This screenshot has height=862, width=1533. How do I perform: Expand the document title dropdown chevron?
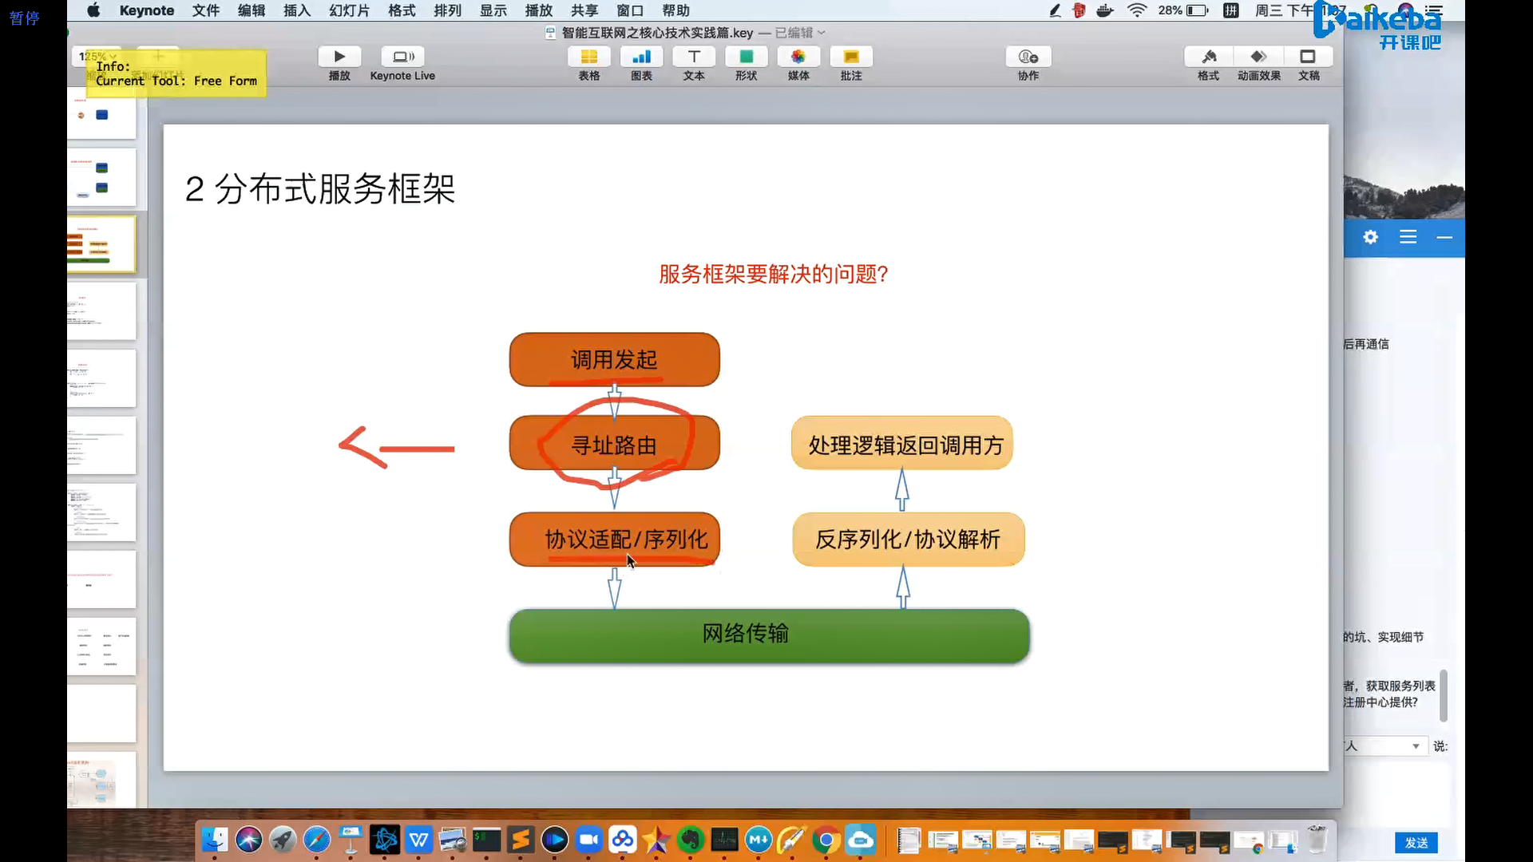(822, 33)
